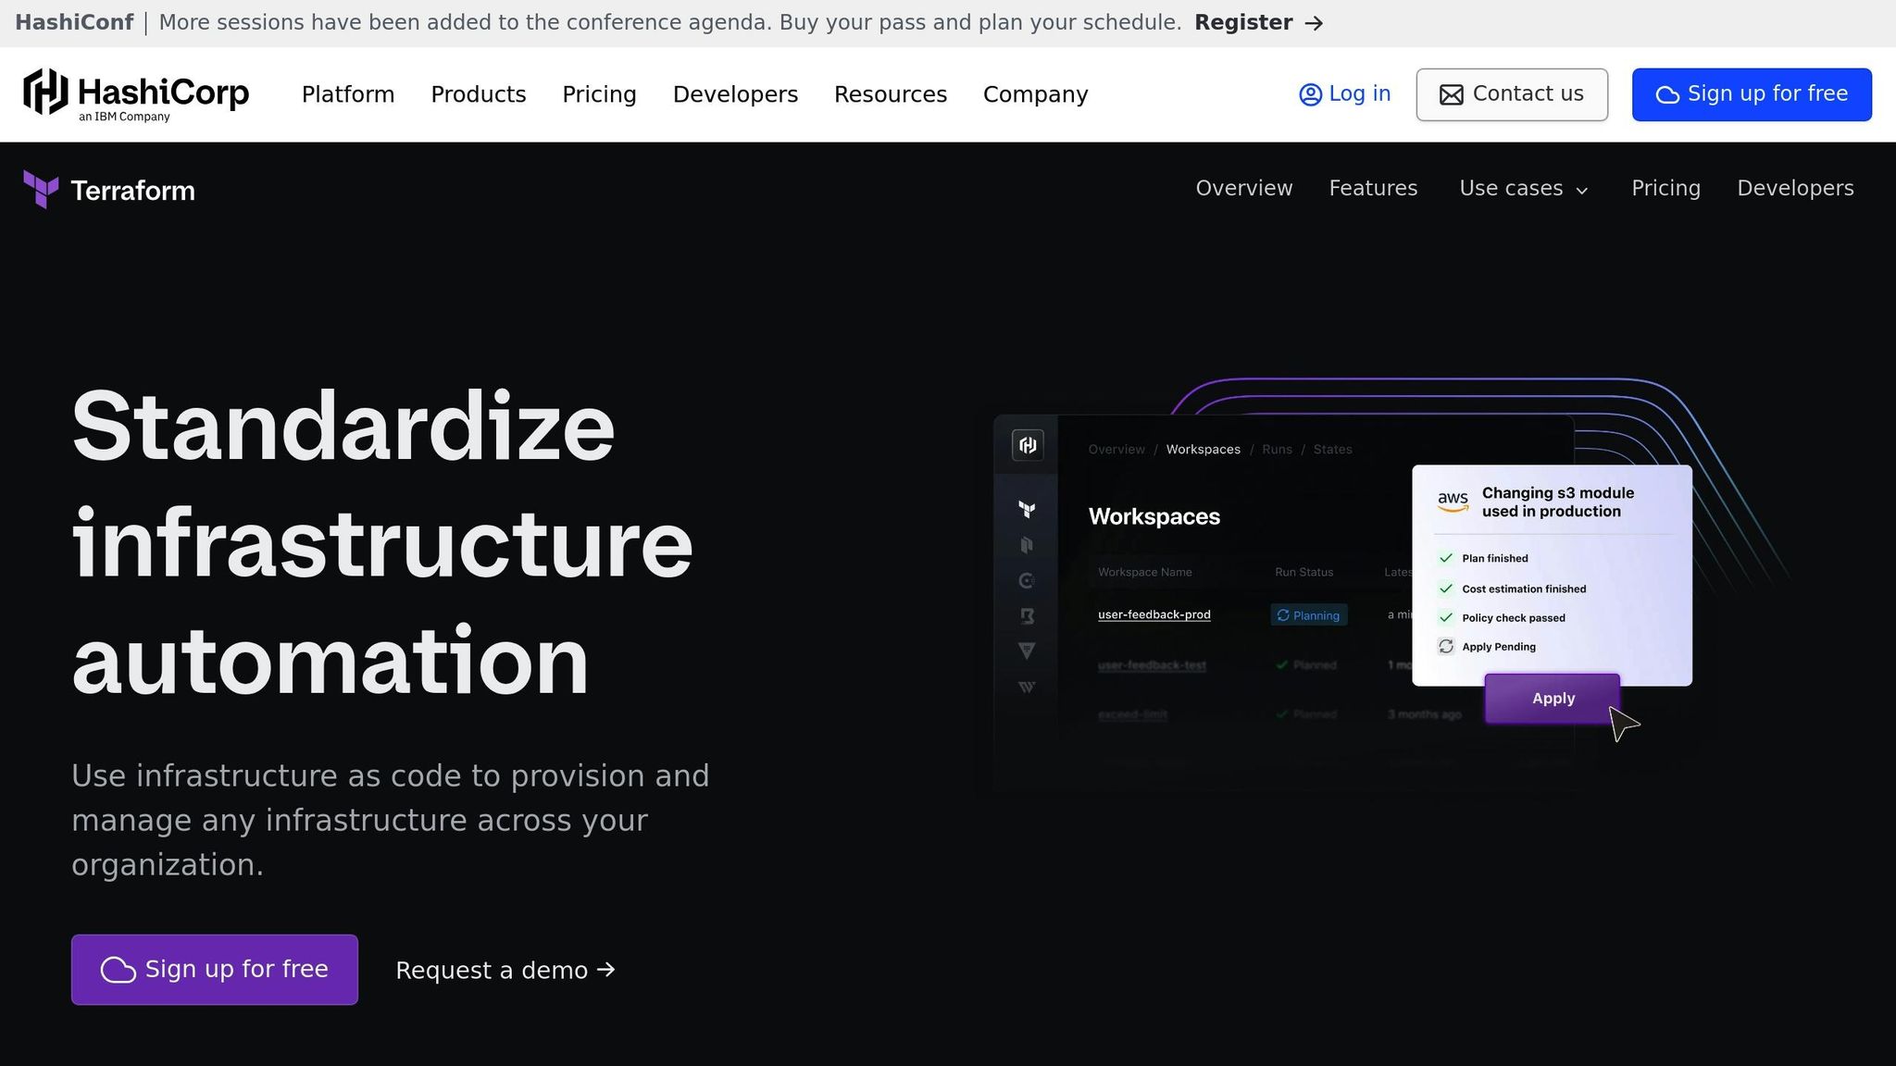The image size is (1896, 1066).
Task: Click purple Sign up for free button
Action: point(215,970)
